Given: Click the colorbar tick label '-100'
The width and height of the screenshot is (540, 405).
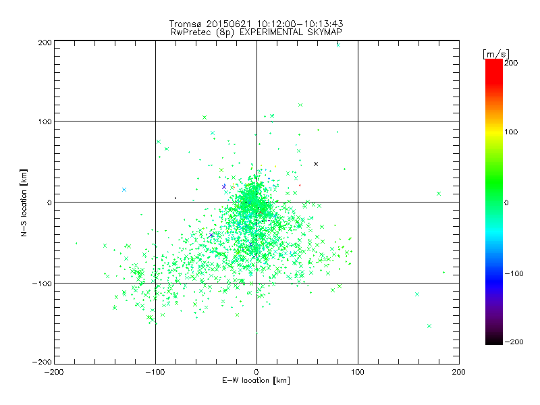Looking at the screenshot, I should pyautogui.click(x=514, y=273).
